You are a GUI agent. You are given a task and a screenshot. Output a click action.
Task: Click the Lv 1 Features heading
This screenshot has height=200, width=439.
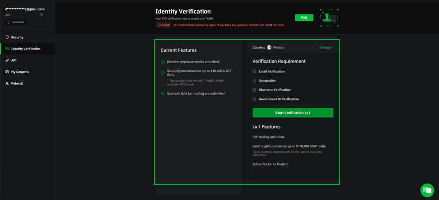tap(266, 127)
